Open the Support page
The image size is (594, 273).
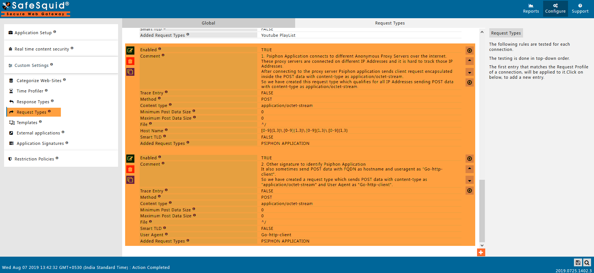pyautogui.click(x=580, y=9)
